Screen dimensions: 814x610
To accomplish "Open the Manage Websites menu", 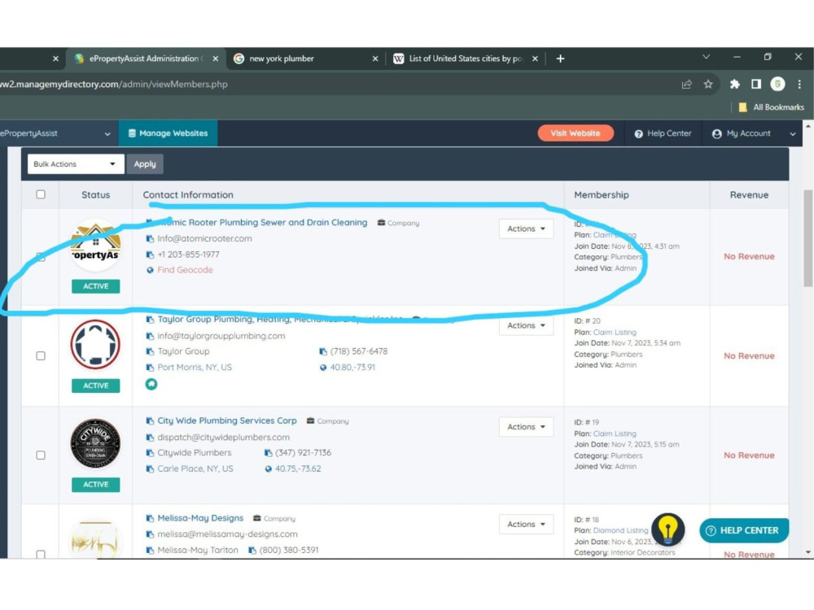I will coord(168,133).
